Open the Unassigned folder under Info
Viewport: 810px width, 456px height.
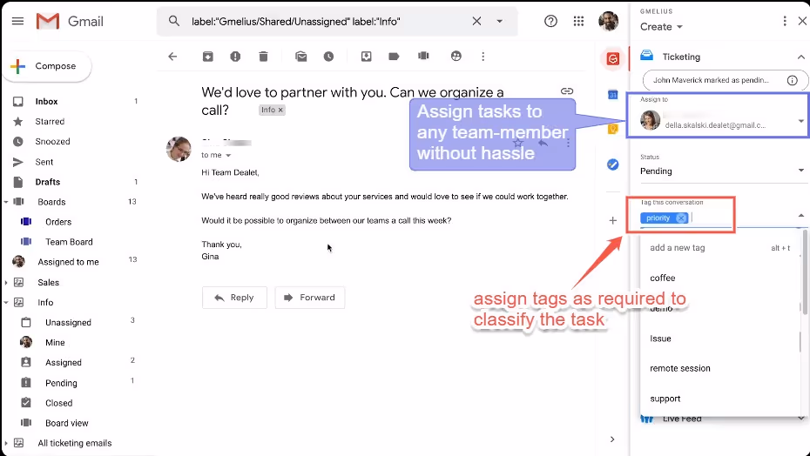point(68,322)
